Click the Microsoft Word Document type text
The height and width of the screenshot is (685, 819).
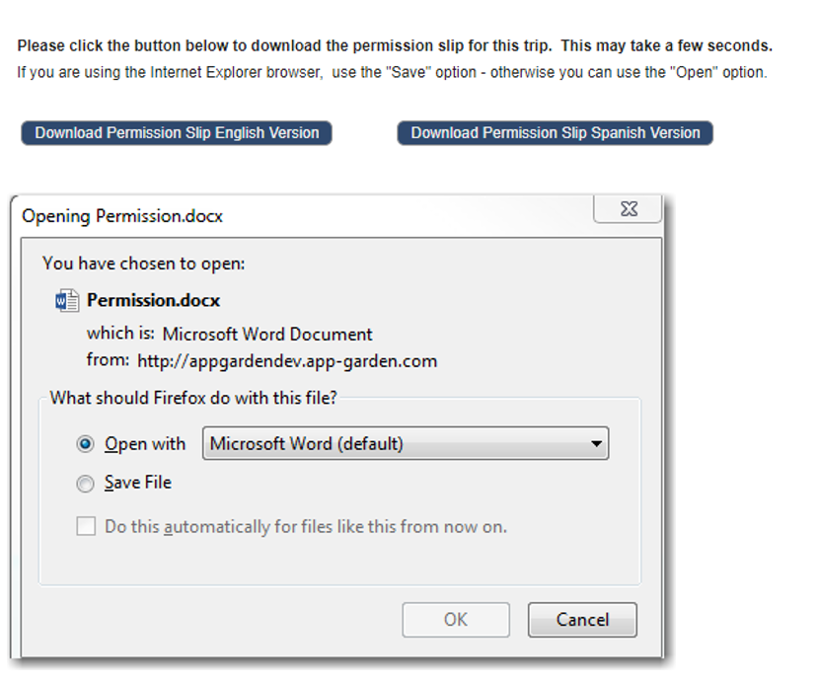(x=267, y=335)
